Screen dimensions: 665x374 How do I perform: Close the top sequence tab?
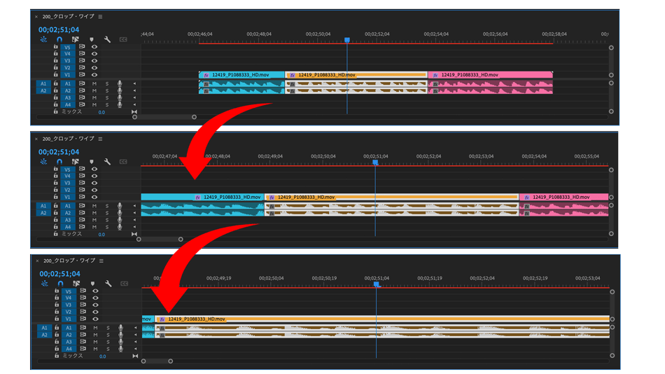36,17
